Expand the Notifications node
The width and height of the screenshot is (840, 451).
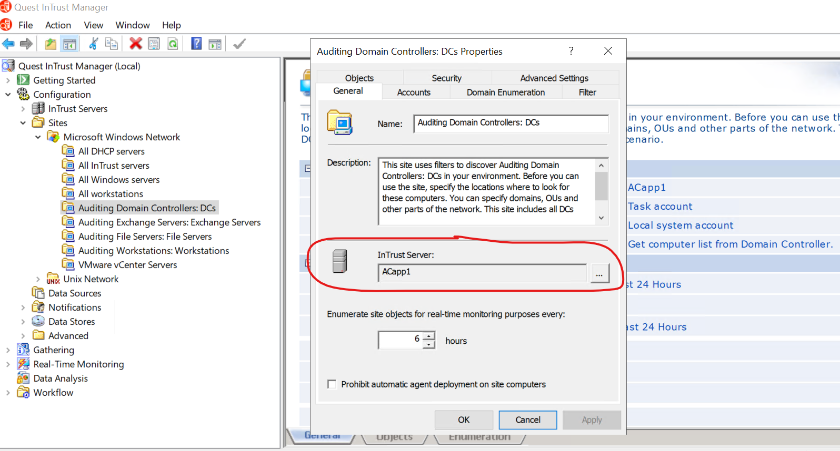[23, 307]
